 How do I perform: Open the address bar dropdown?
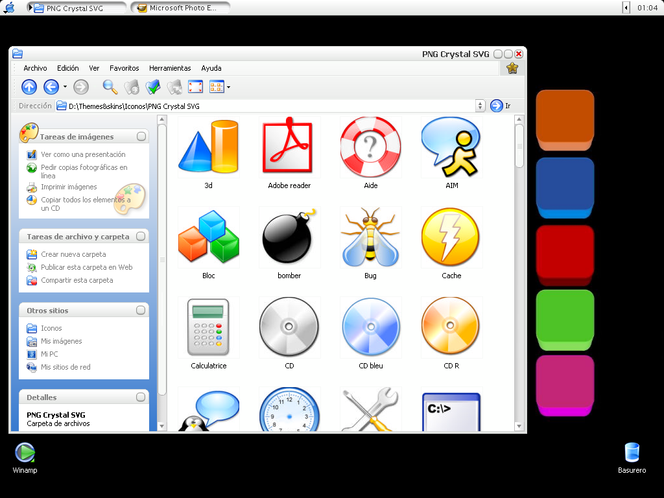480,106
